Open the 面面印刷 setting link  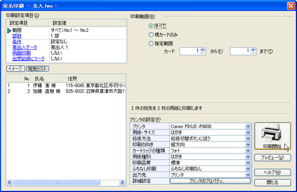tap(21, 53)
